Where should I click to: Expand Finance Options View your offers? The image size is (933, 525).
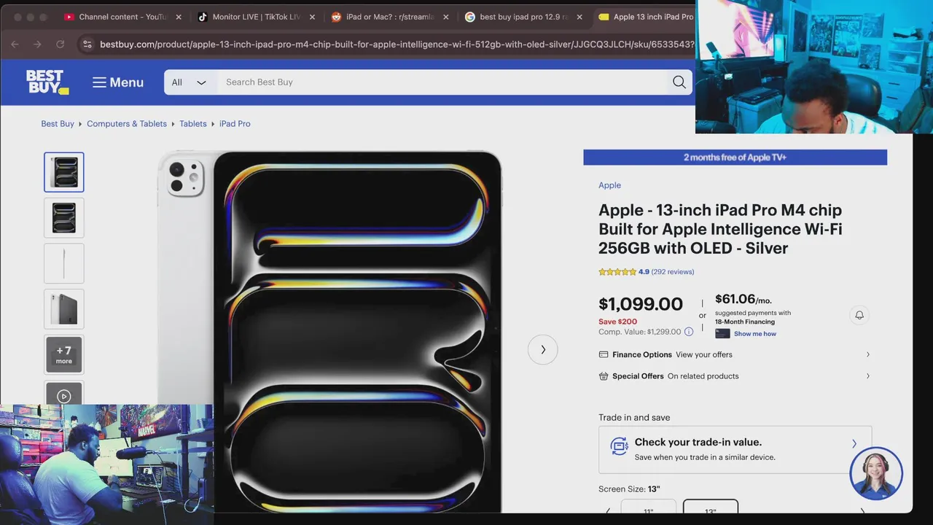pos(735,354)
